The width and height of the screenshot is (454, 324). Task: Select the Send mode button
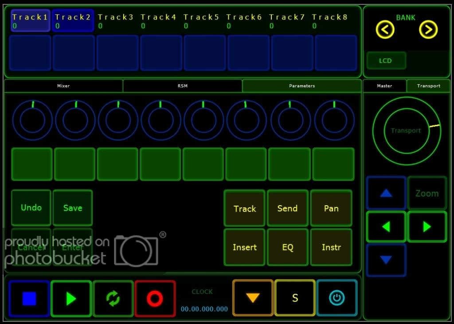[x=287, y=208]
